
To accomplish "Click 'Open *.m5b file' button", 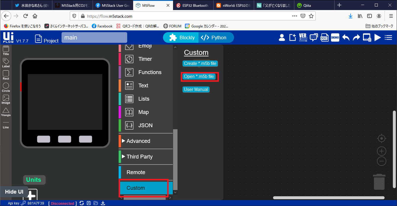I will click(x=199, y=76).
